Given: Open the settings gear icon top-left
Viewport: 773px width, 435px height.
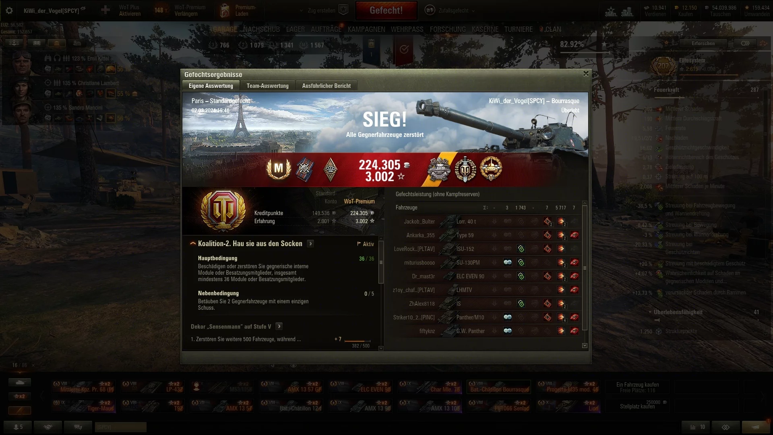Looking at the screenshot, I should 9,11.
